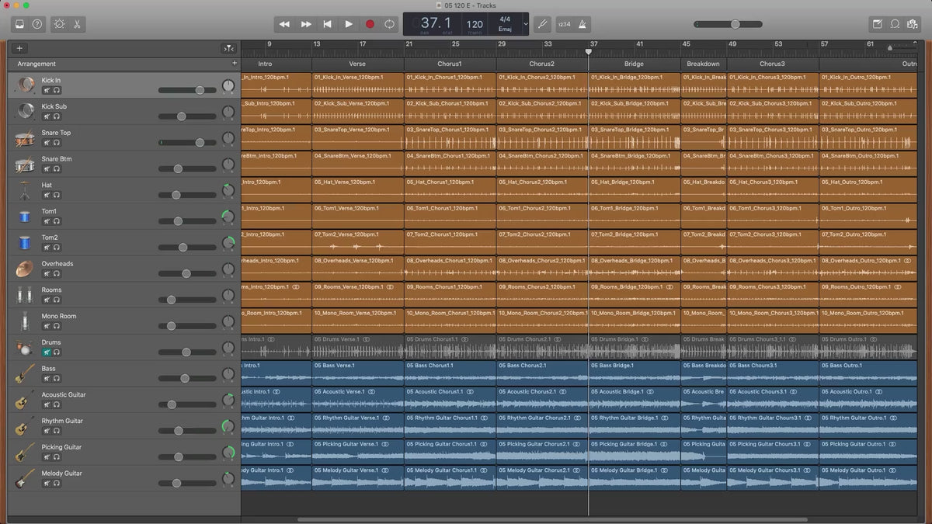932x524 pixels.
Task: Open the Media Browser
Action: (913, 24)
